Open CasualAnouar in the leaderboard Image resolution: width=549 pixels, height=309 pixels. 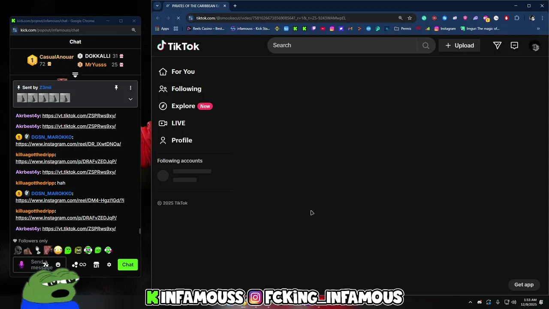[57, 57]
